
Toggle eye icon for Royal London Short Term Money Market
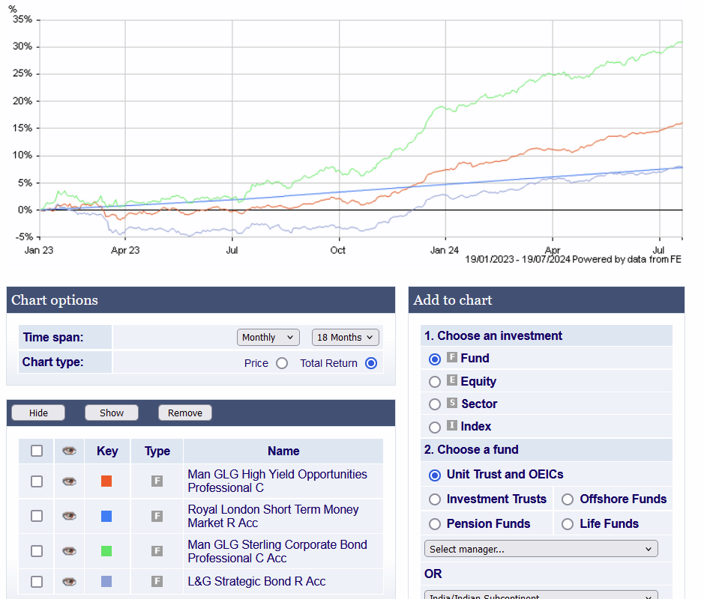(x=69, y=516)
